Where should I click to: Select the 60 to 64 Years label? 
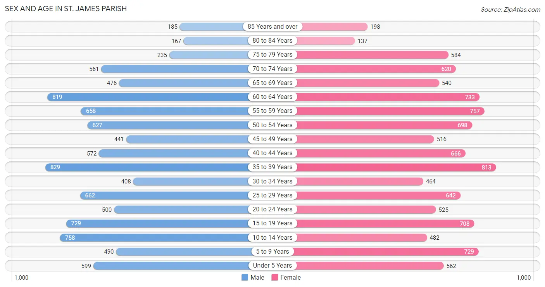[x=272, y=97]
